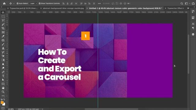Open the orange foreground color swatch
This screenshot has width=196, height=110.
[2, 103]
